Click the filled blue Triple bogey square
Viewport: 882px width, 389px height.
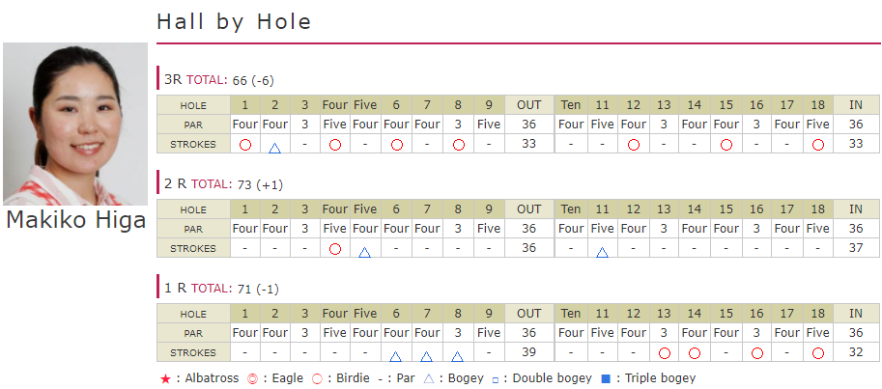pos(606,379)
